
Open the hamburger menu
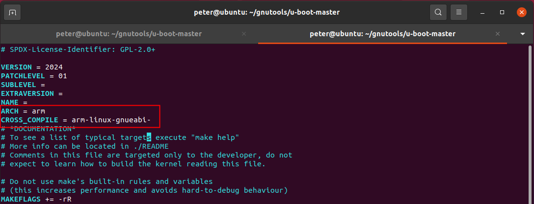tap(459, 12)
